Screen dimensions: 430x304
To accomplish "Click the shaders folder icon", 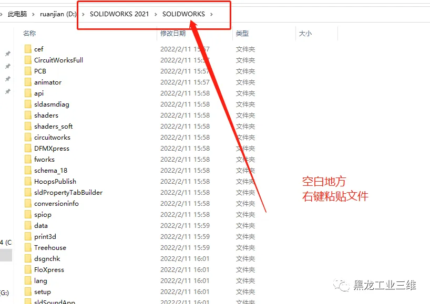I will pyautogui.click(x=28, y=116).
